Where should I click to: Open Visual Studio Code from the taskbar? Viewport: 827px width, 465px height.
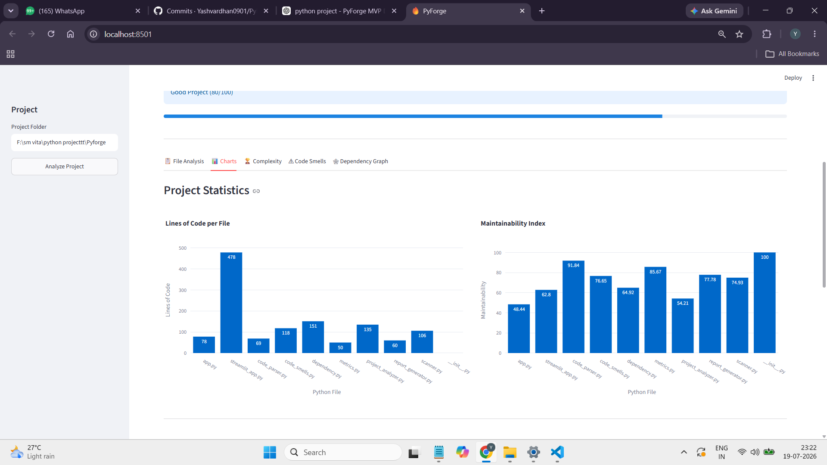[557, 452]
